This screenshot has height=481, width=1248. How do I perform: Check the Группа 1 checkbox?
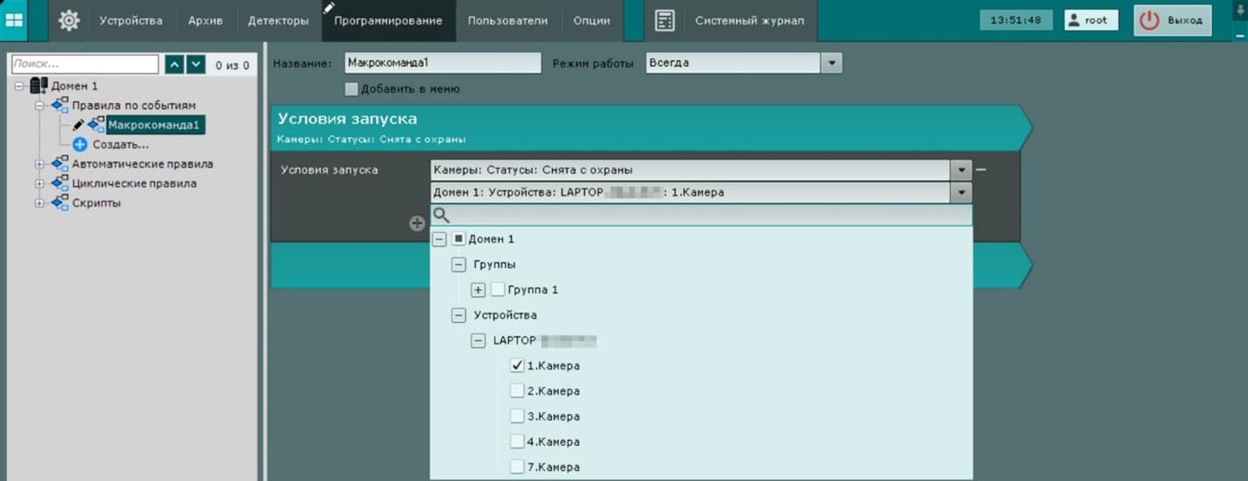498,289
